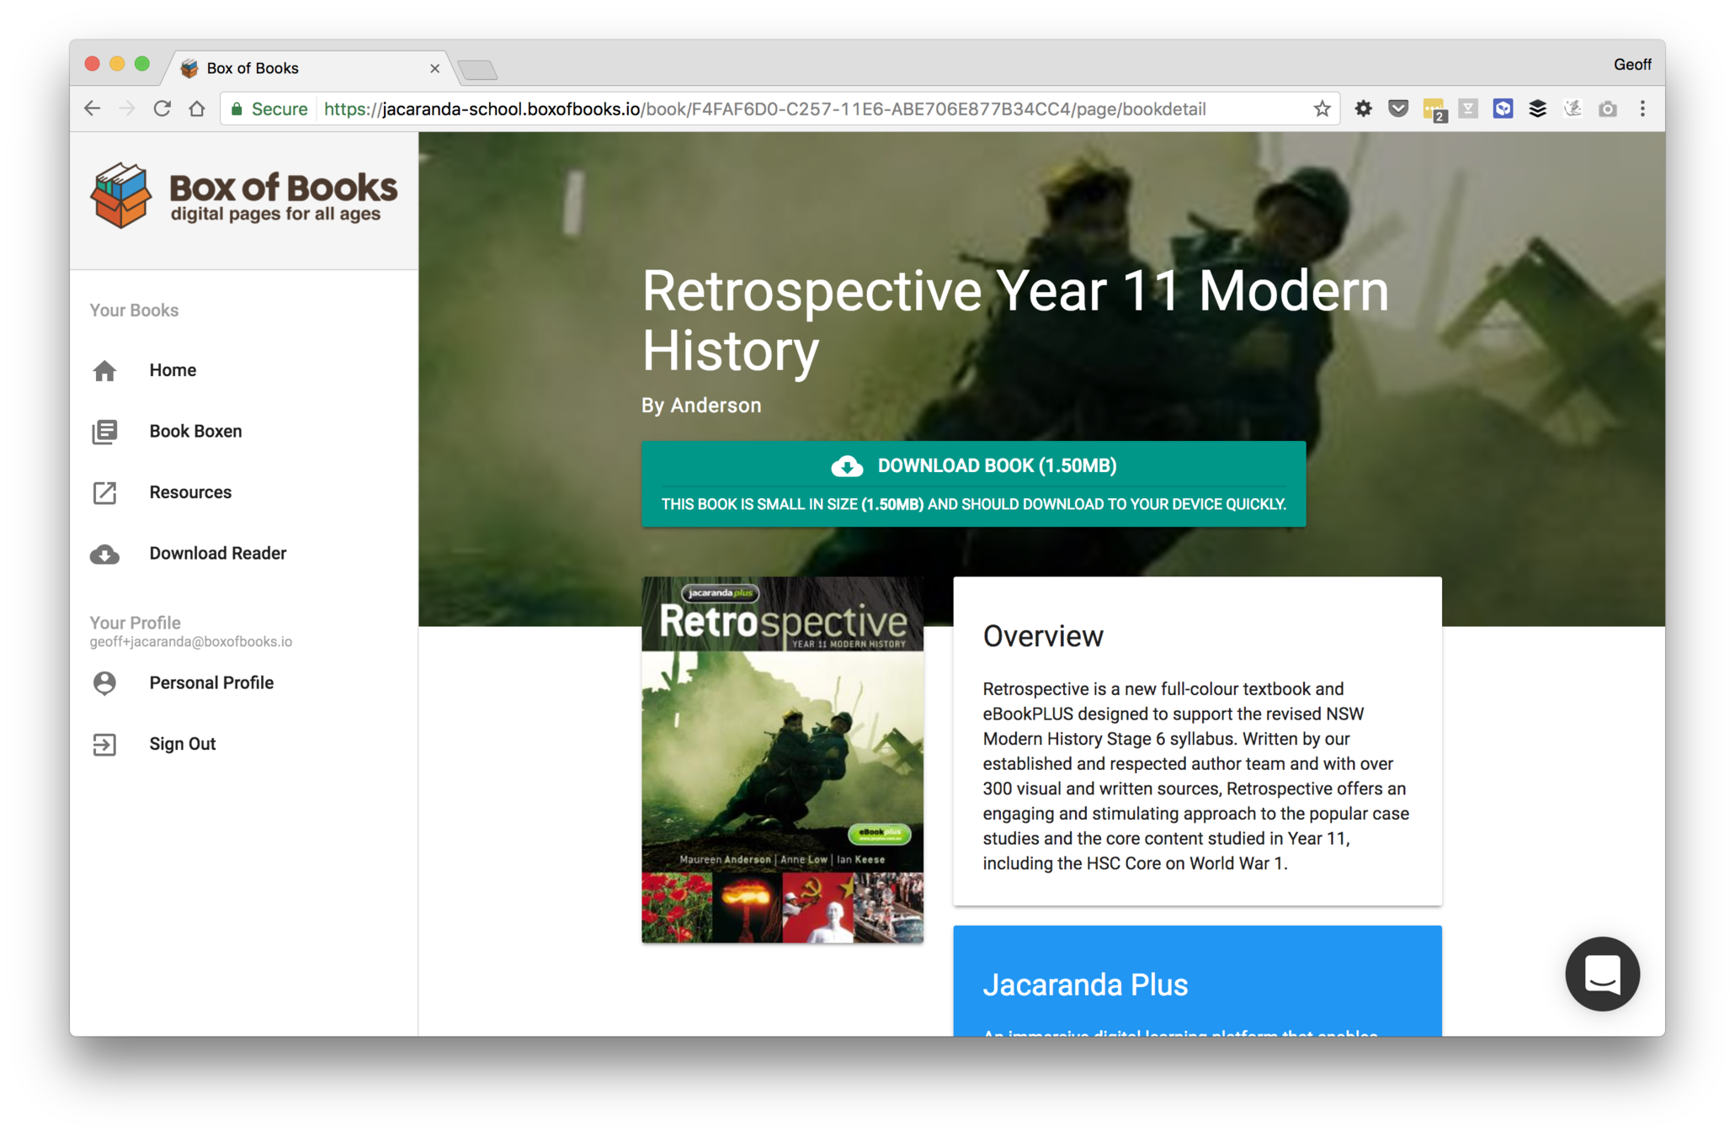This screenshot has height=1136, width=1735.
Task: Click the Box of Books logo
Action: tap(244, 197)
